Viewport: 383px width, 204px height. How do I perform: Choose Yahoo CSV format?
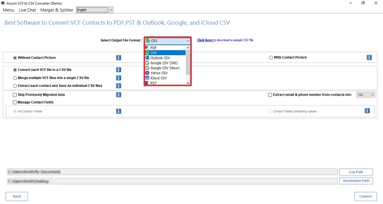tap(165, 73)
